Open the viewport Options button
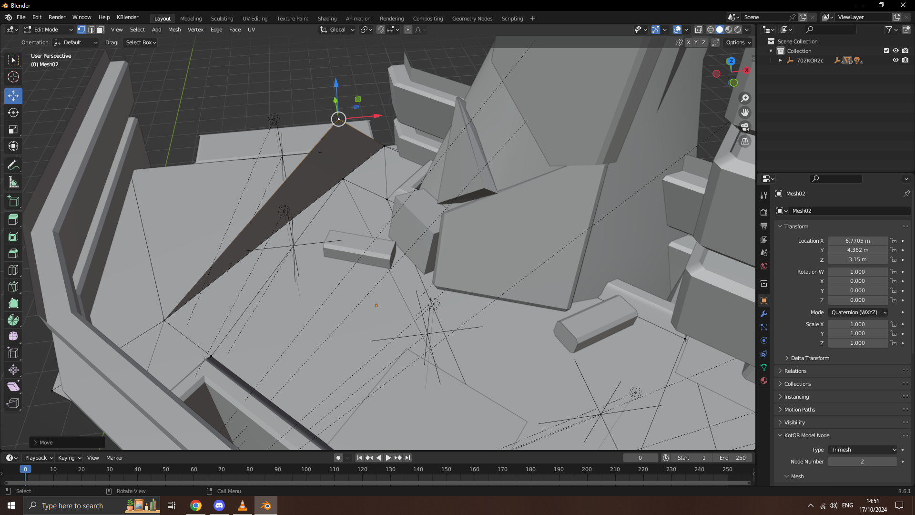915x515 pixels. click(x=738, y=42)
